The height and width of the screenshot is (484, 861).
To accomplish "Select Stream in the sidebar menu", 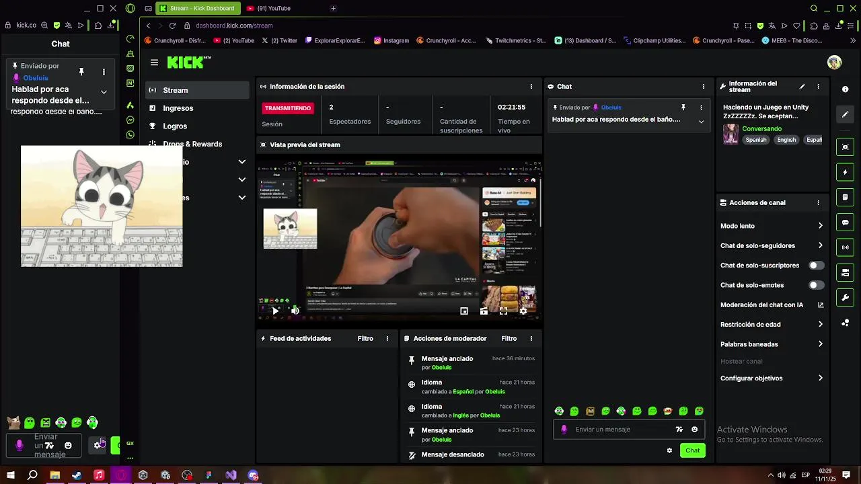I will point(197,90).
